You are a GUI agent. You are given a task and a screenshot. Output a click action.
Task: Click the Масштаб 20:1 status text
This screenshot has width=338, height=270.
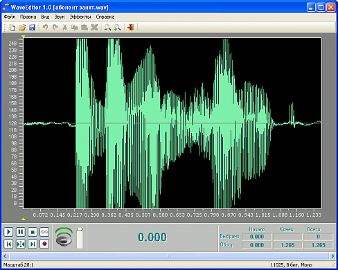(x=18, y=264)
